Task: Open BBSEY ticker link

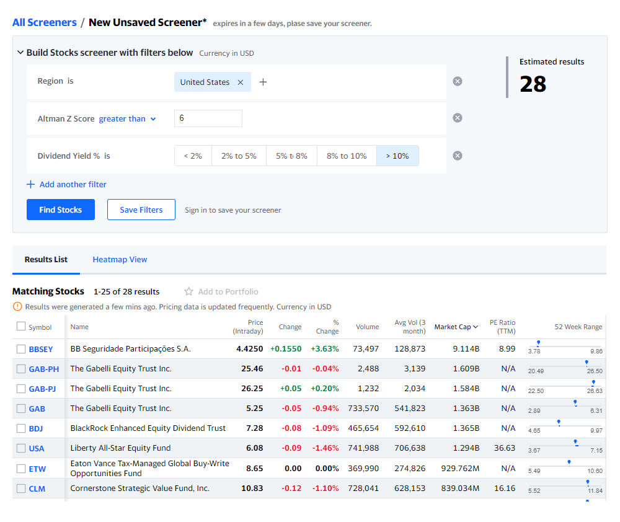Action: [41, 349]
